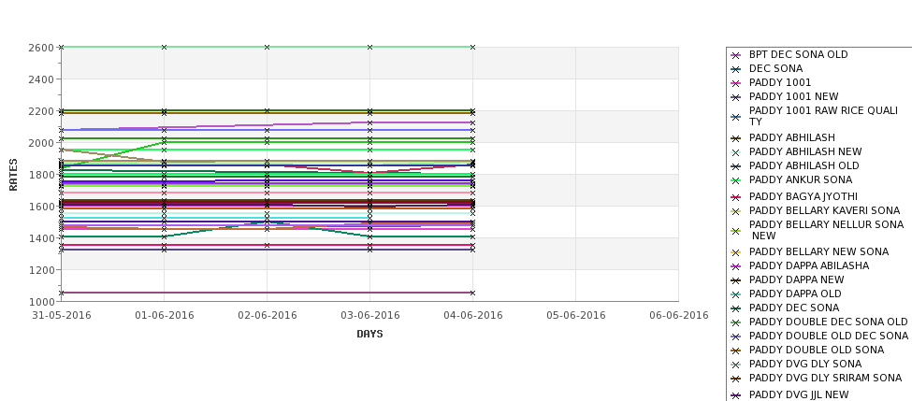Click the PADDY DAPPA OLD legend marker

736,294
